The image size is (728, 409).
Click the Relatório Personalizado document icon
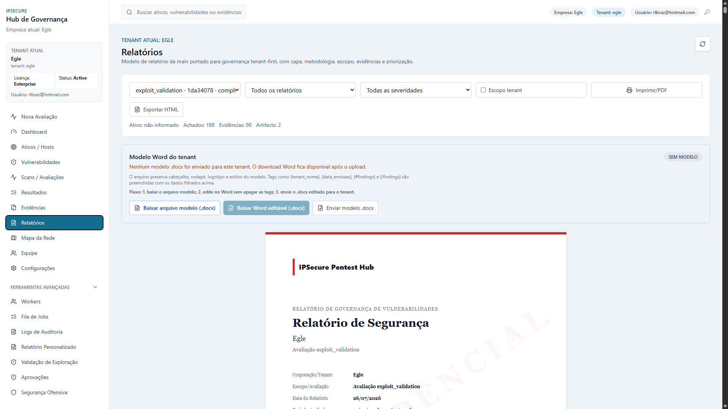point(14,347)
